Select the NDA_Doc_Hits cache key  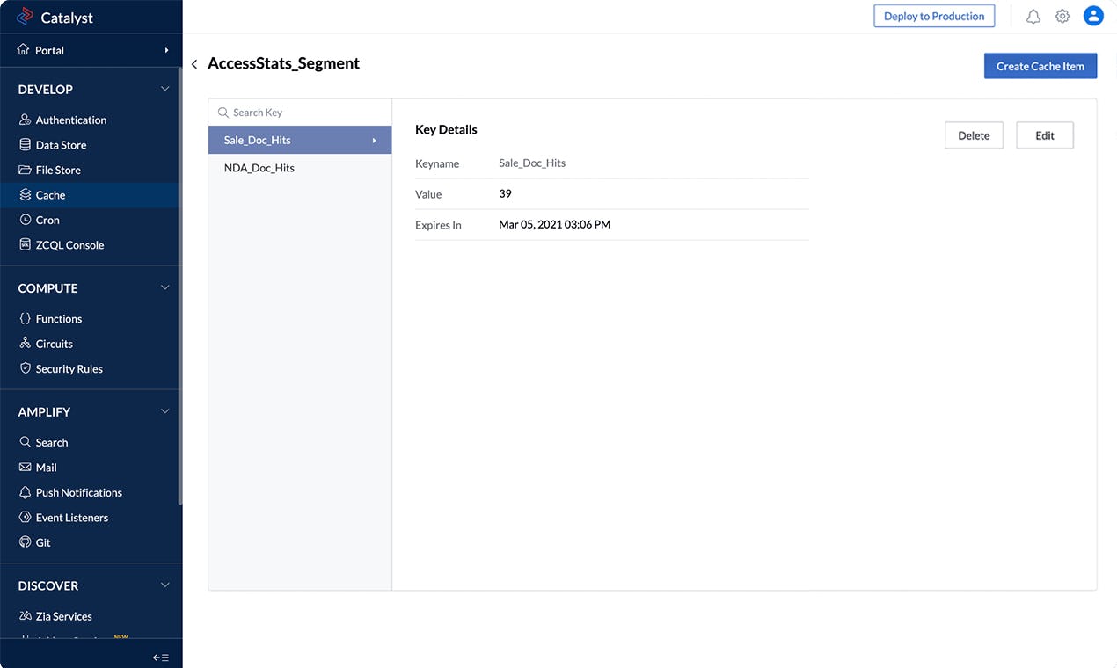tap(259, 167)
